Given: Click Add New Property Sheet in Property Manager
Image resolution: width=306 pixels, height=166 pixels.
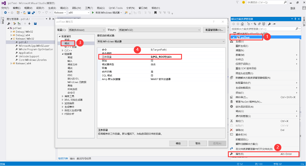Looking at the screenshot, I should [14, 24].
